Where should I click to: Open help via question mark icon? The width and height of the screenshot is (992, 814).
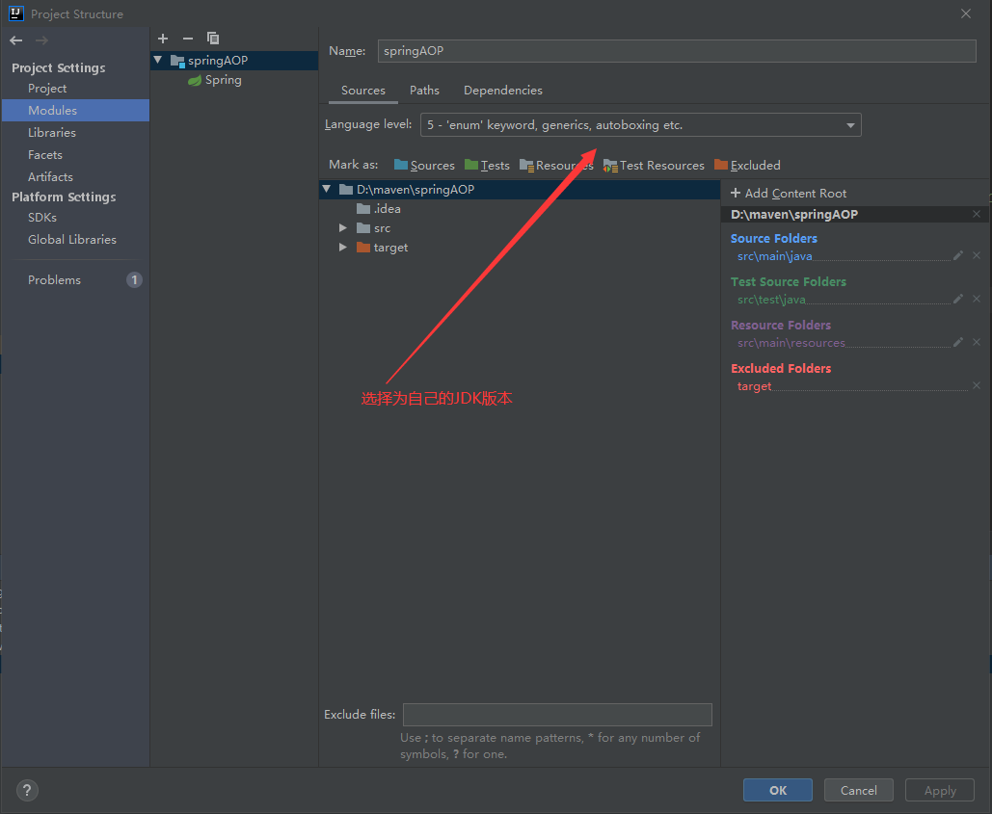tap(27, 790)
